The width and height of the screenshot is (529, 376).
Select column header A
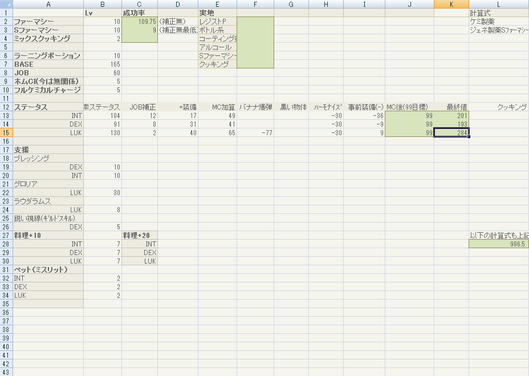(x=48, y=4)
